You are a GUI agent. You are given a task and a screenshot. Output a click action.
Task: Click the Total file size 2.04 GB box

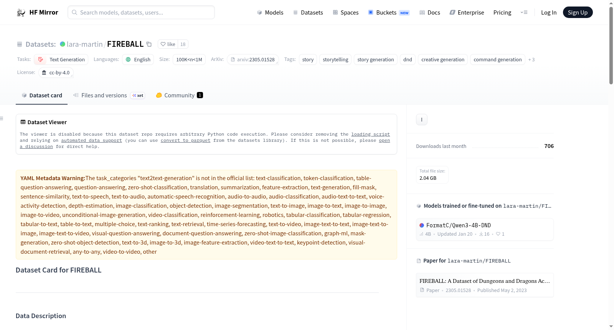click(x=432, y=175)
